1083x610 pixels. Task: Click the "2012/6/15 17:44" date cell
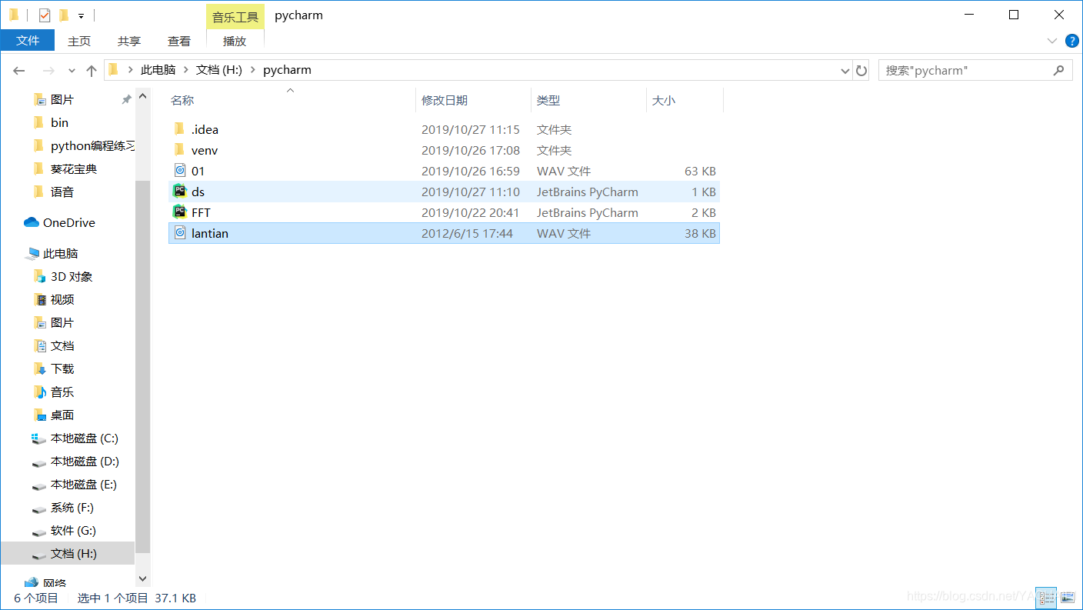[467, 233]
